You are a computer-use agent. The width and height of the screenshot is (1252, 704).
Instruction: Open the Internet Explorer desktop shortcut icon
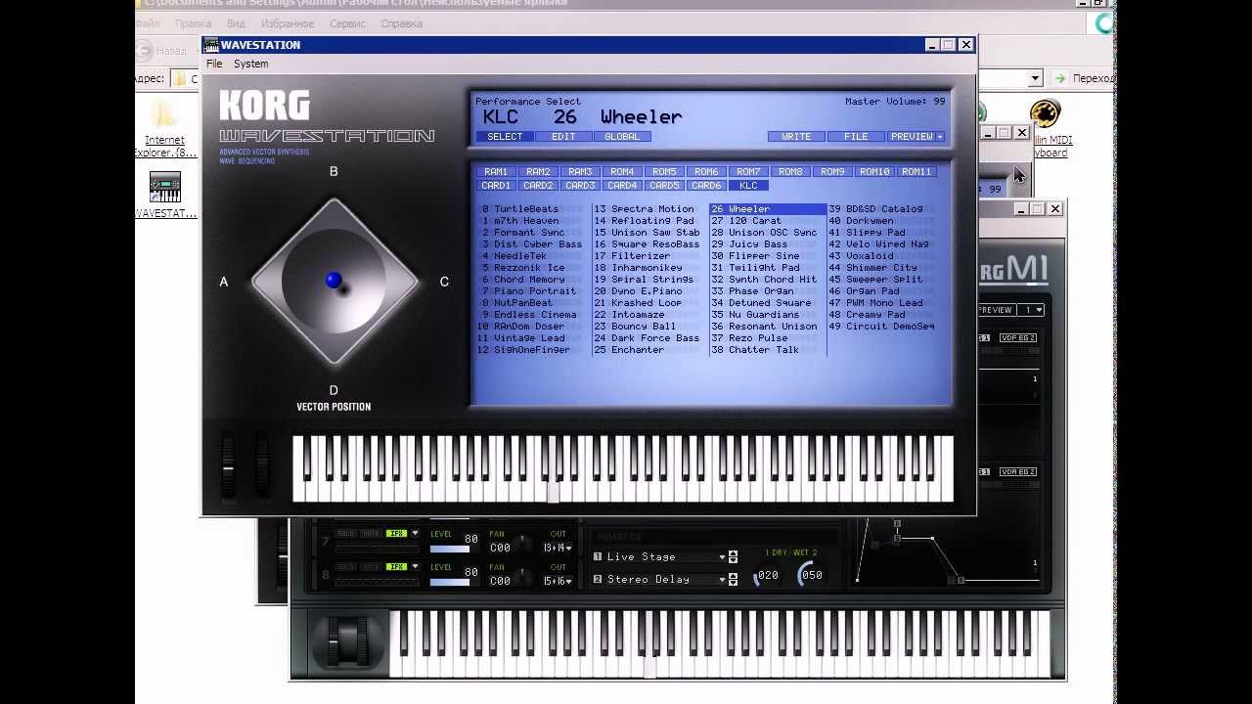pos(164,115)
